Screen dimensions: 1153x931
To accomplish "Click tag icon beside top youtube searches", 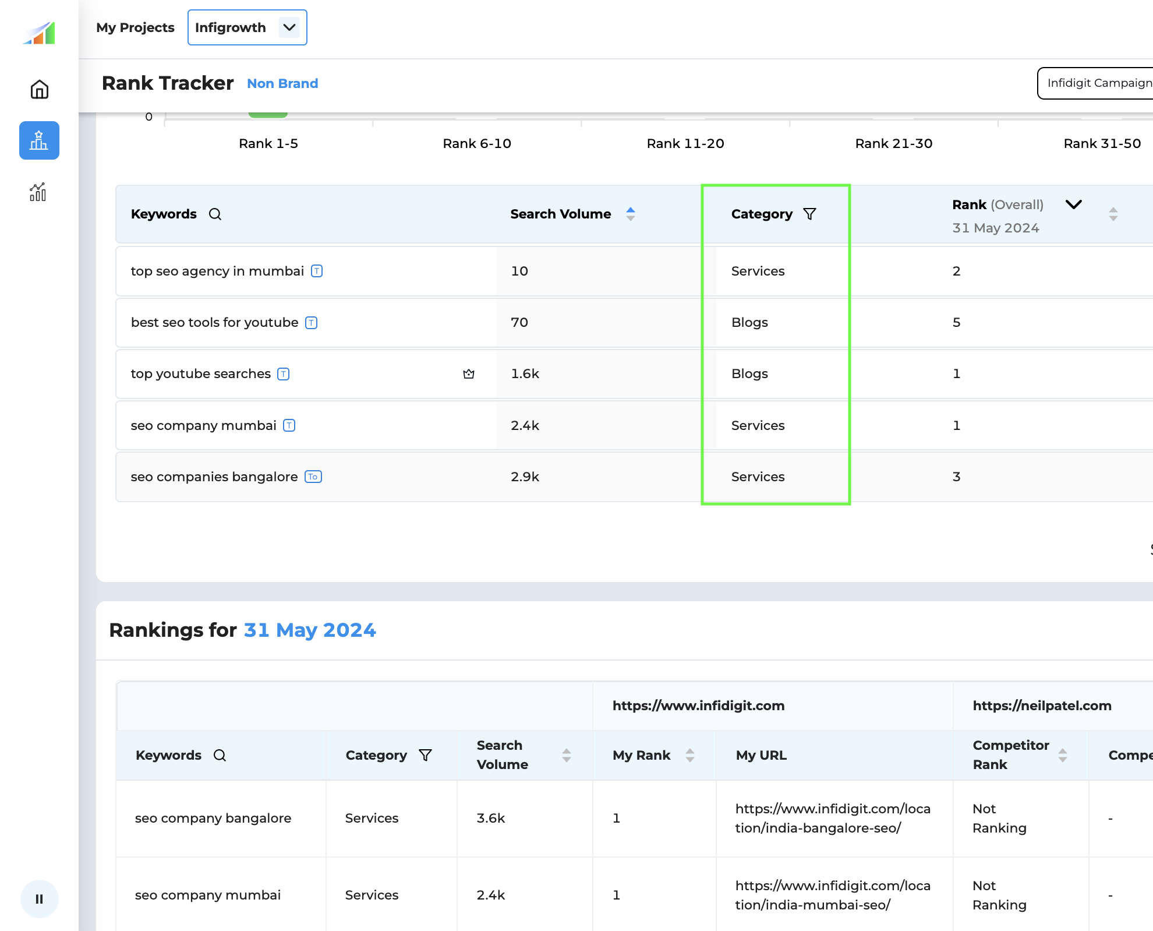I will [x=284, y=373].
